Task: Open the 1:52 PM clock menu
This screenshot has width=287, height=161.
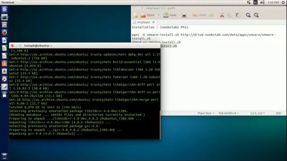Action: pyautogui.click(x=273, y=2)
